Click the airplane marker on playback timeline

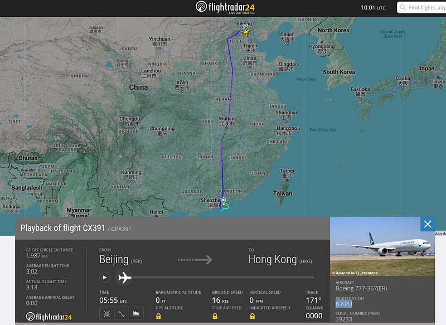tap(124, 277)
